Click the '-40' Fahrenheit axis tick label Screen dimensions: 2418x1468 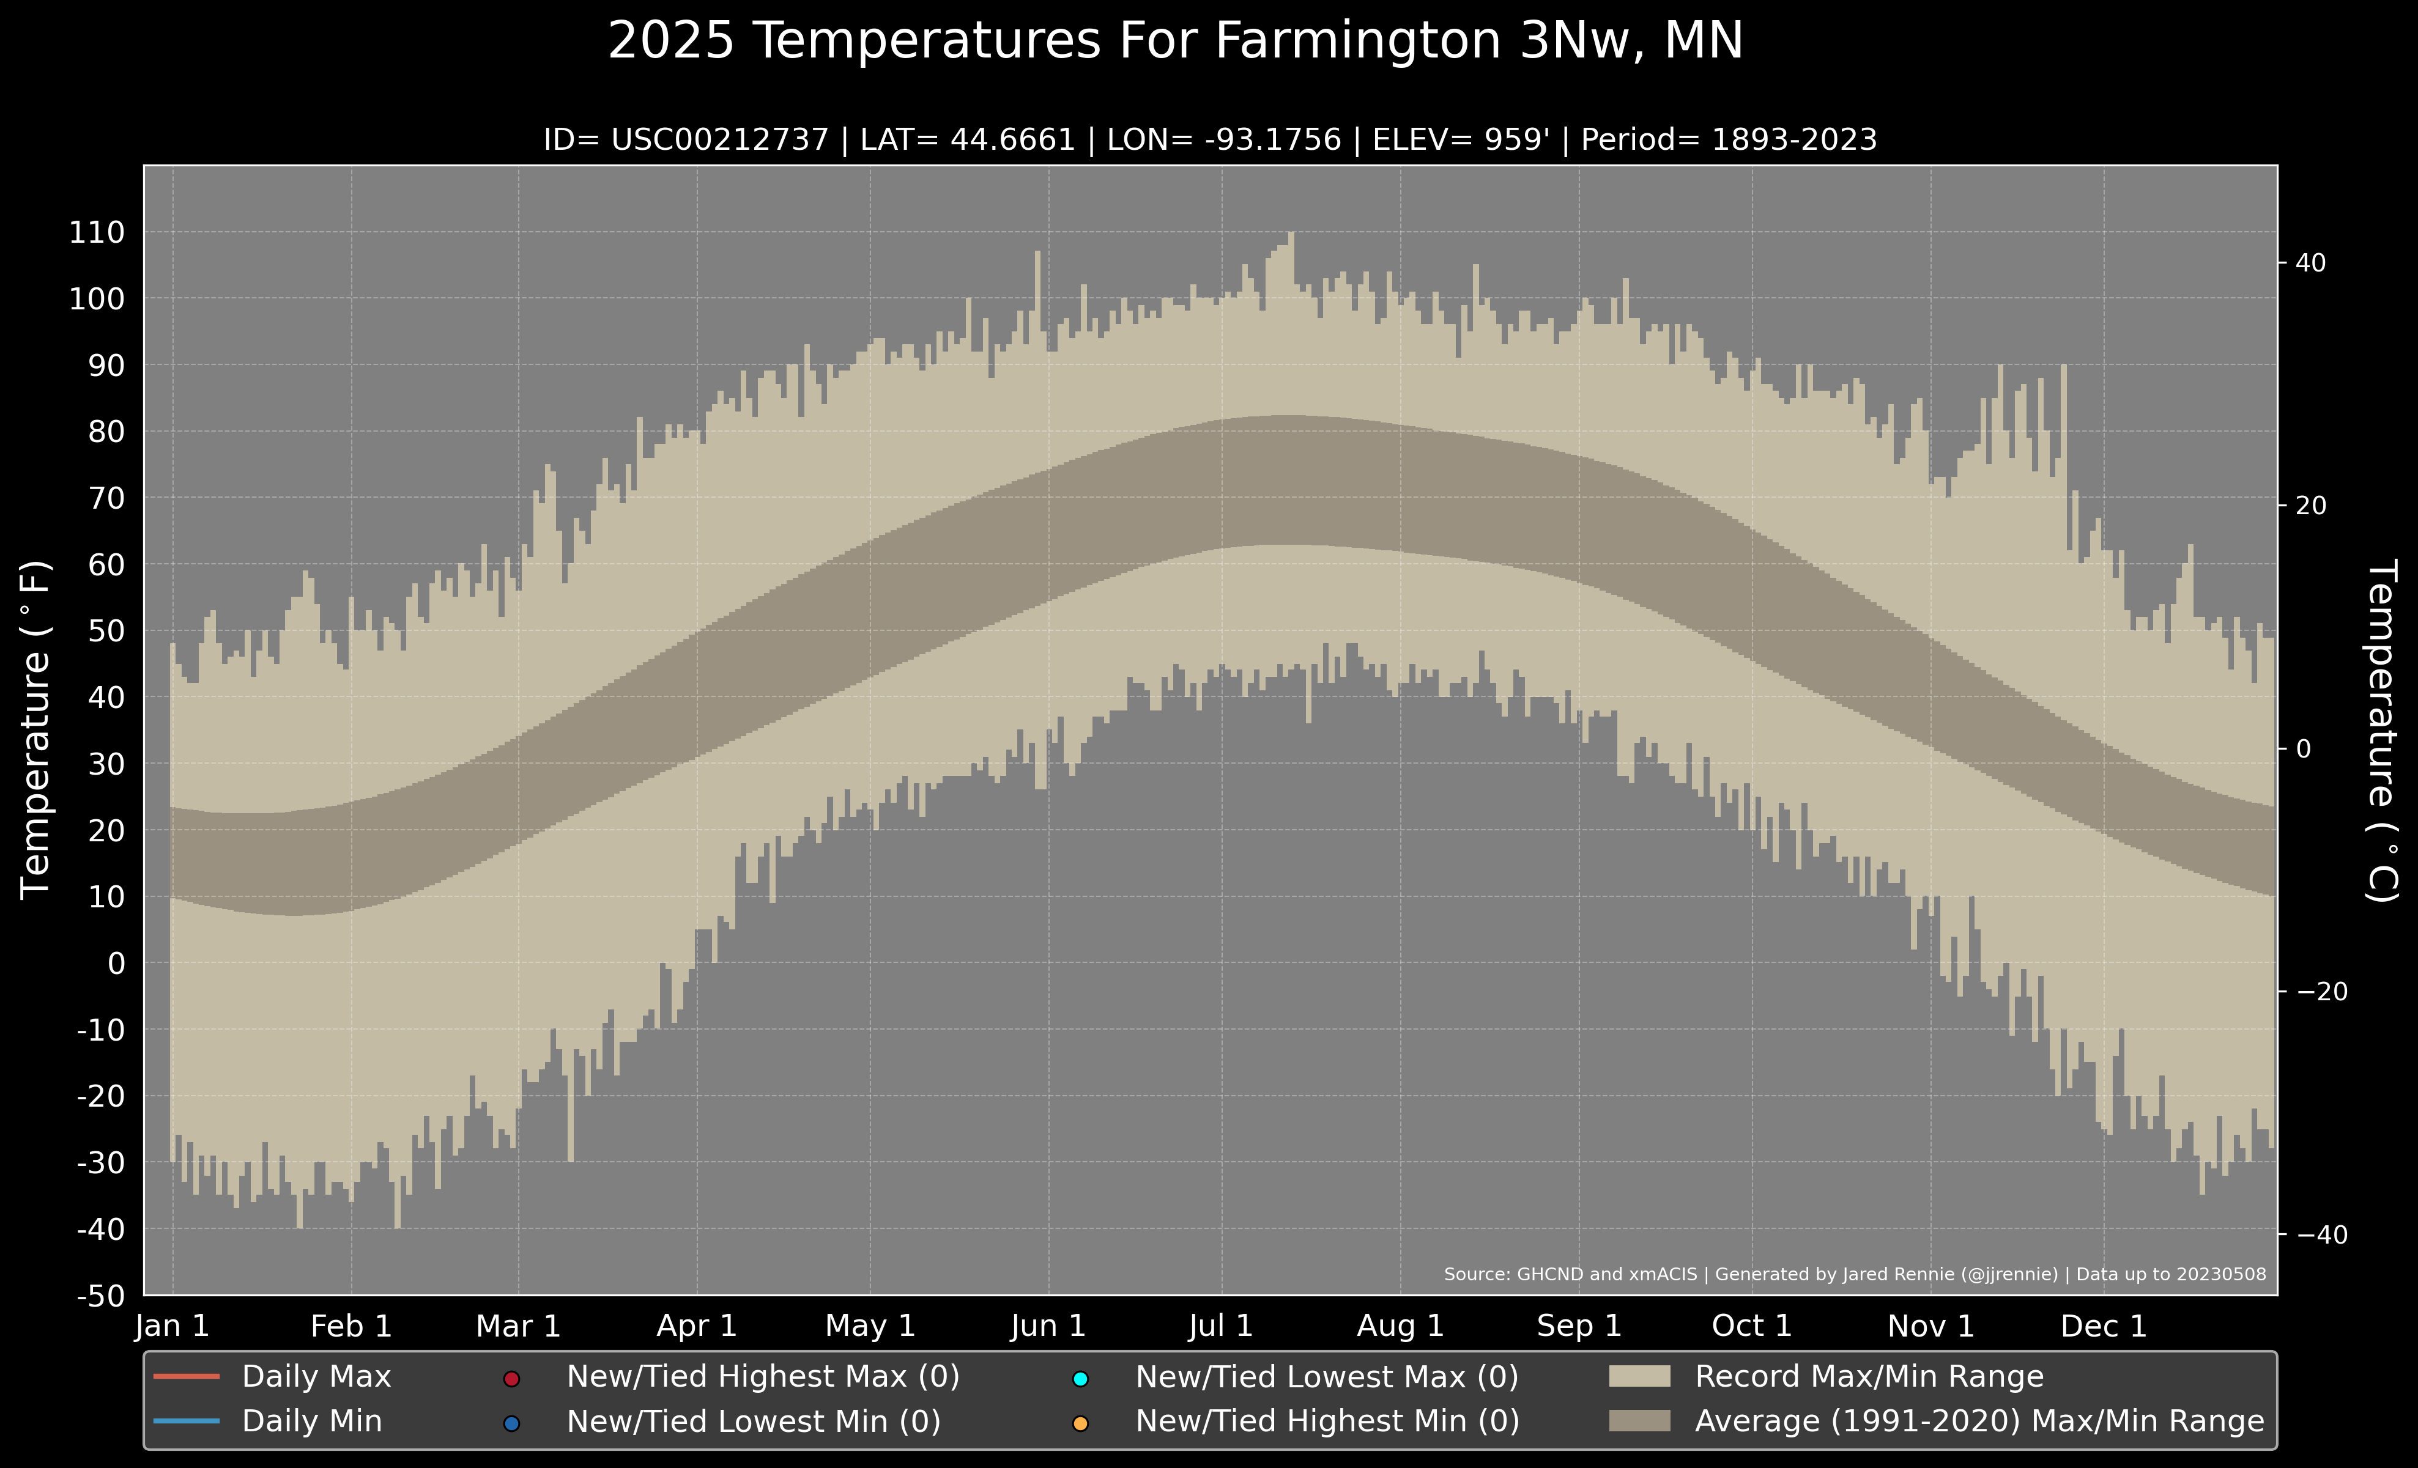tap(101, 1230)
